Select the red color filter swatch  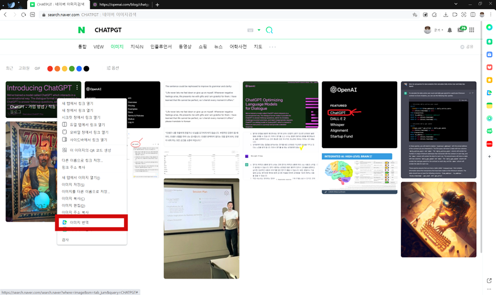[50, 69]
